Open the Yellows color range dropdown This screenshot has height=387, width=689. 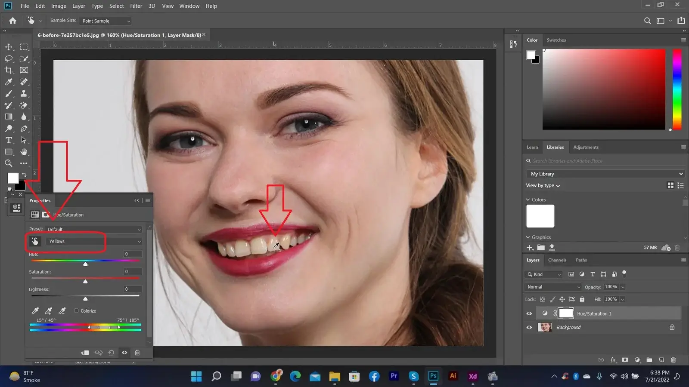click(x=94, y=242)
